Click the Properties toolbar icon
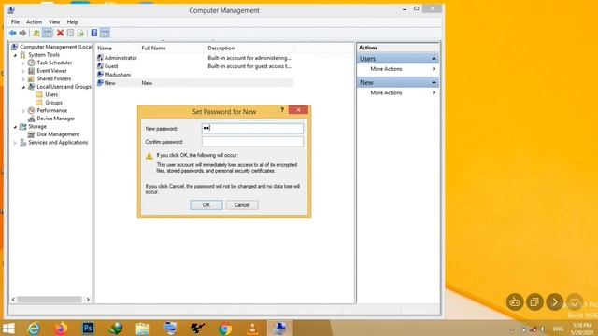This screenshot has width=598, height=336. click(x=70, y=34)
